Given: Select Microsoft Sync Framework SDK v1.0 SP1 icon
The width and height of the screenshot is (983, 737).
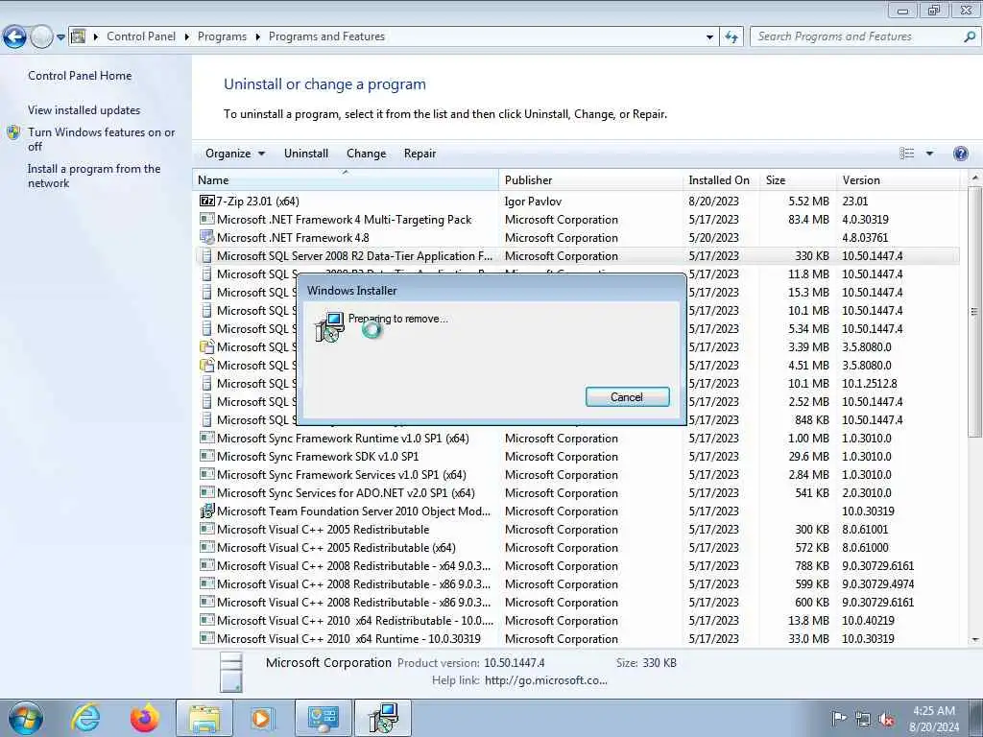Looking at the screenshot, I should (206, 456).
